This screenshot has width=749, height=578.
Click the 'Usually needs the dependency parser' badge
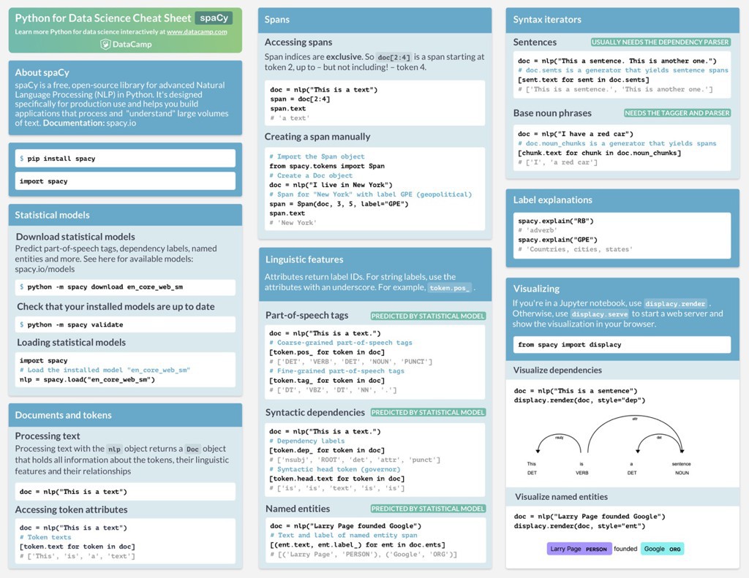pyautogui.click(x=660, y=42)
